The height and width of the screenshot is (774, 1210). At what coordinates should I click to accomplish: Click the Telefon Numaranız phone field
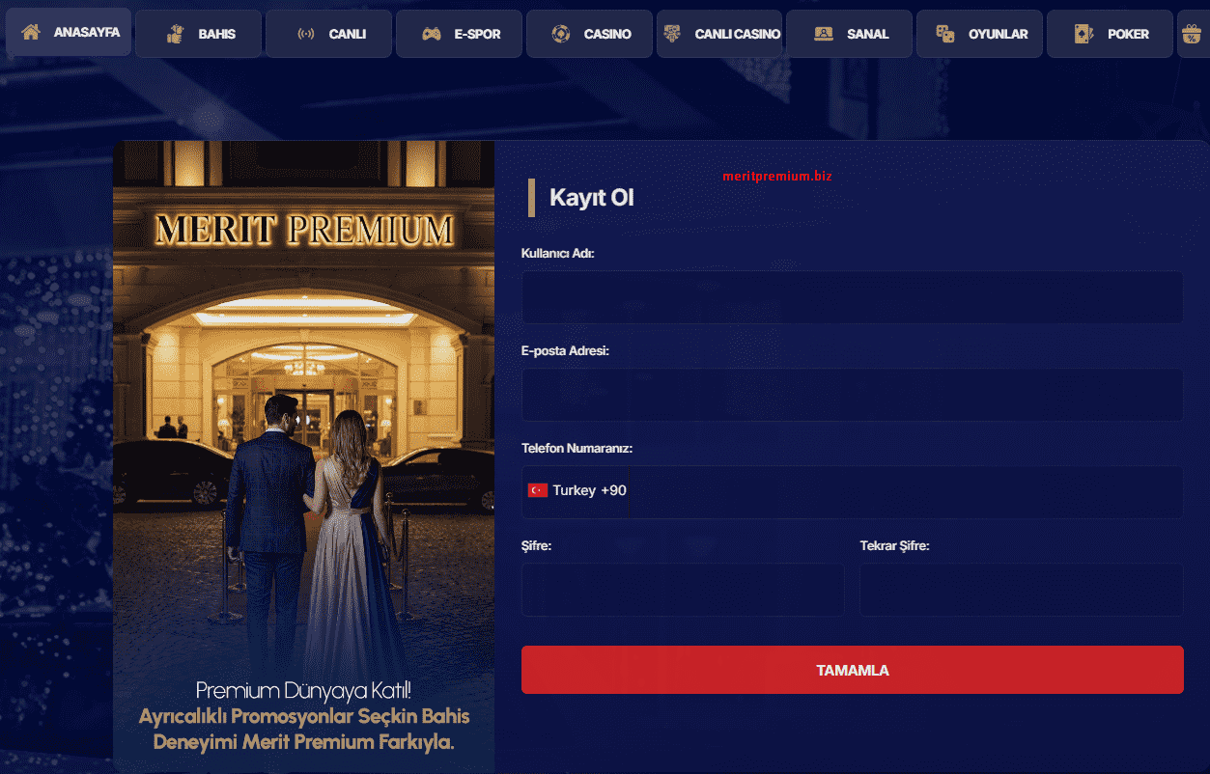[x=852, y=492]
